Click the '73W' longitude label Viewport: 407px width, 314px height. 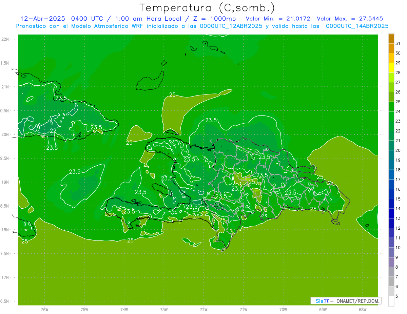(164, 310)
